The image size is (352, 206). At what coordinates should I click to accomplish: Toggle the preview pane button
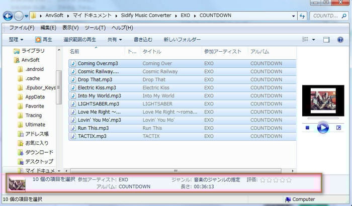326,40
